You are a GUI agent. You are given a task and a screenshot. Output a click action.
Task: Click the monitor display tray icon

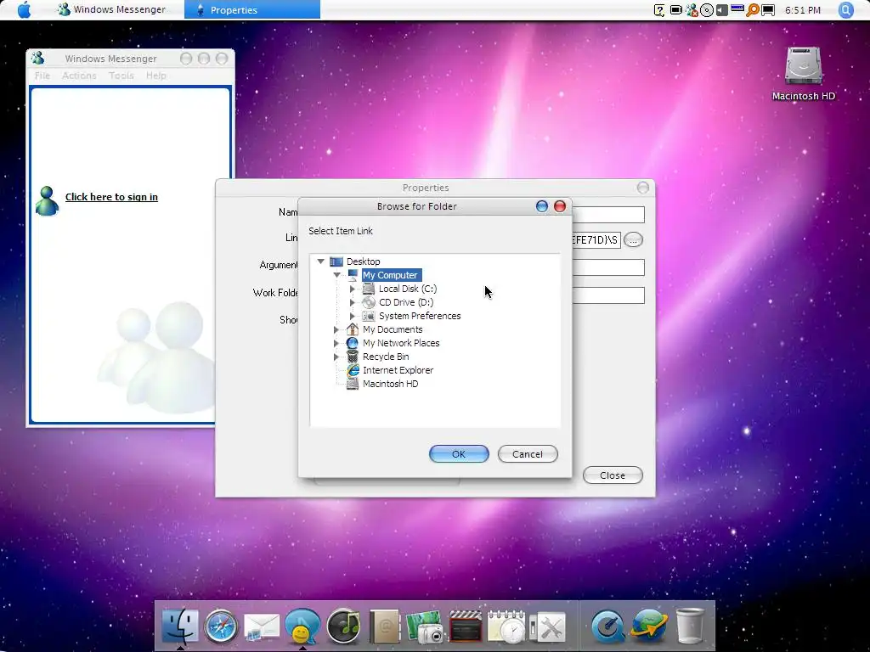click(768, 10)
